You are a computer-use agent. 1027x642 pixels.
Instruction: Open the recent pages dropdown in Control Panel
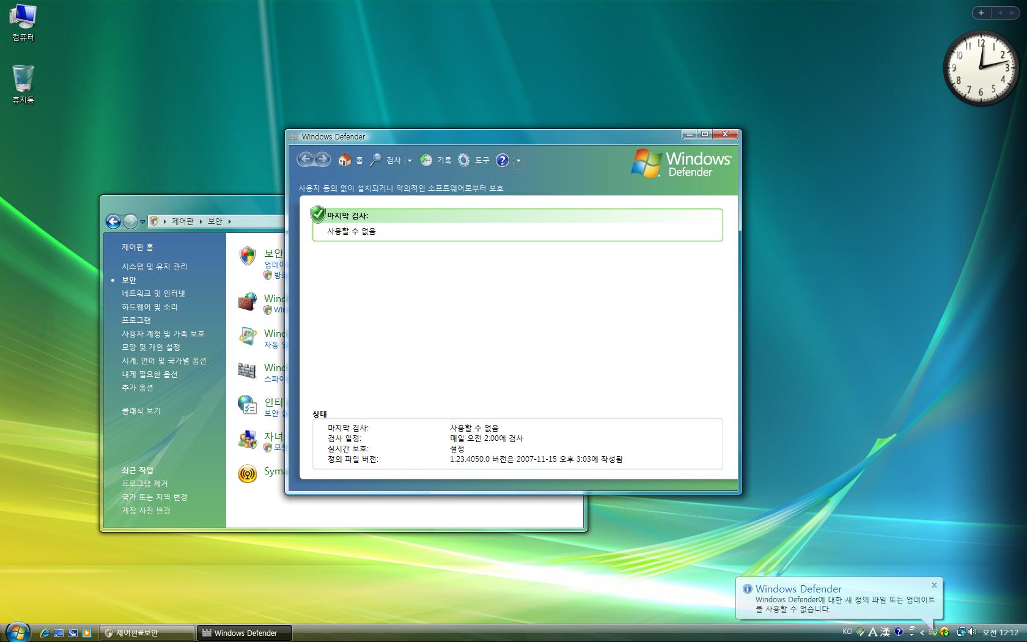(142, 221)
